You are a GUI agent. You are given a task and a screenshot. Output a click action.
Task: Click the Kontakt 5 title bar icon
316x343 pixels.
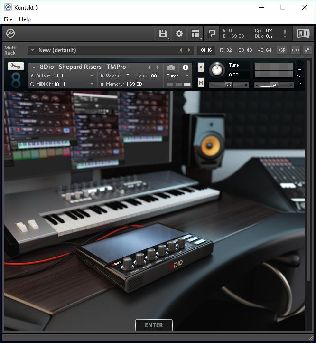coord(8,7)
